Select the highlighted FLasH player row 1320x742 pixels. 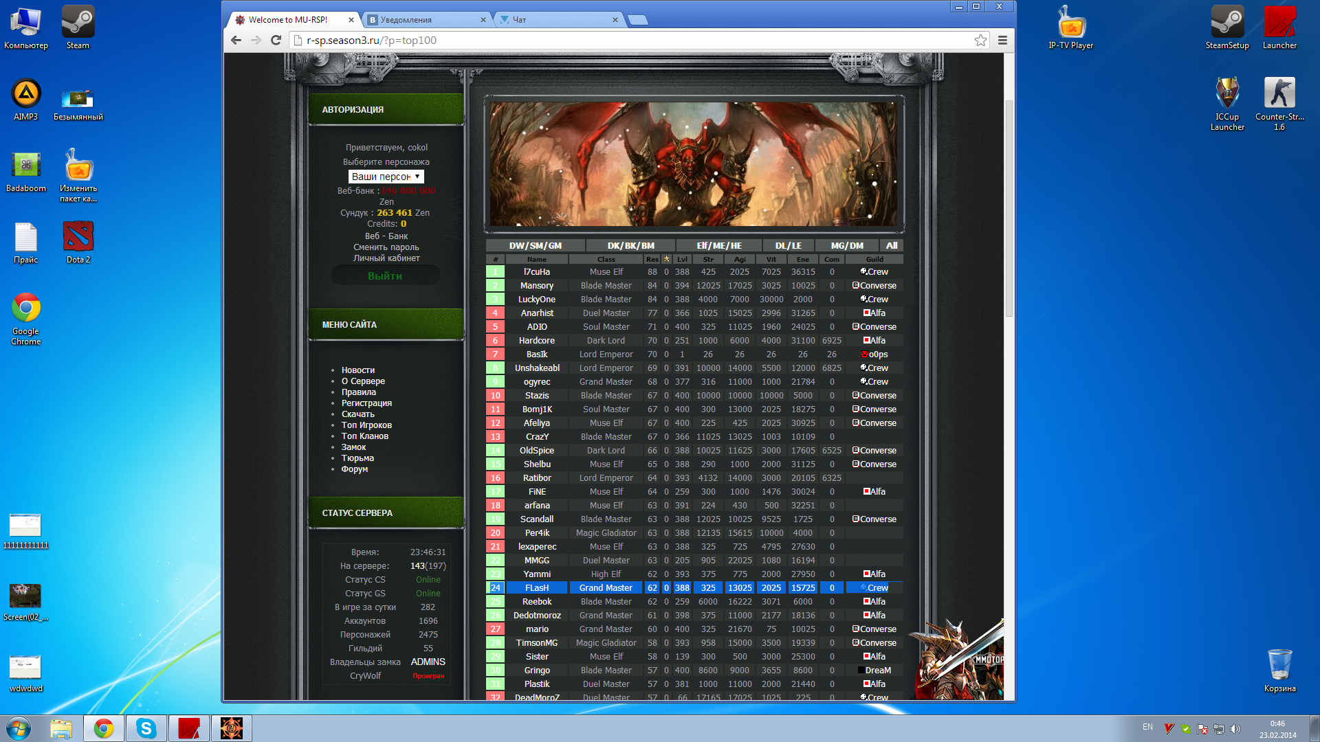point(694,588)
